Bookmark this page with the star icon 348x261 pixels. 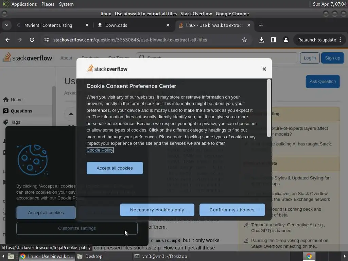click(x=244, y=40)
